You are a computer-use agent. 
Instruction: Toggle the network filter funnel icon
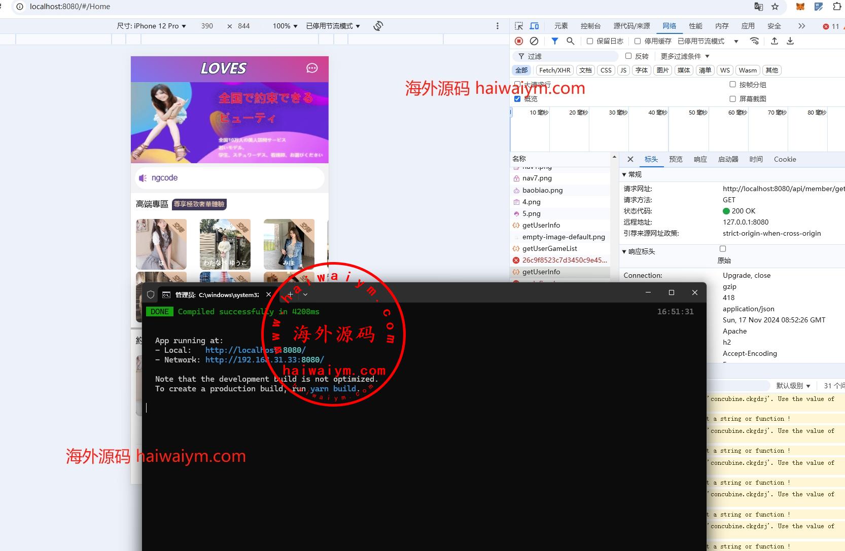554,41
